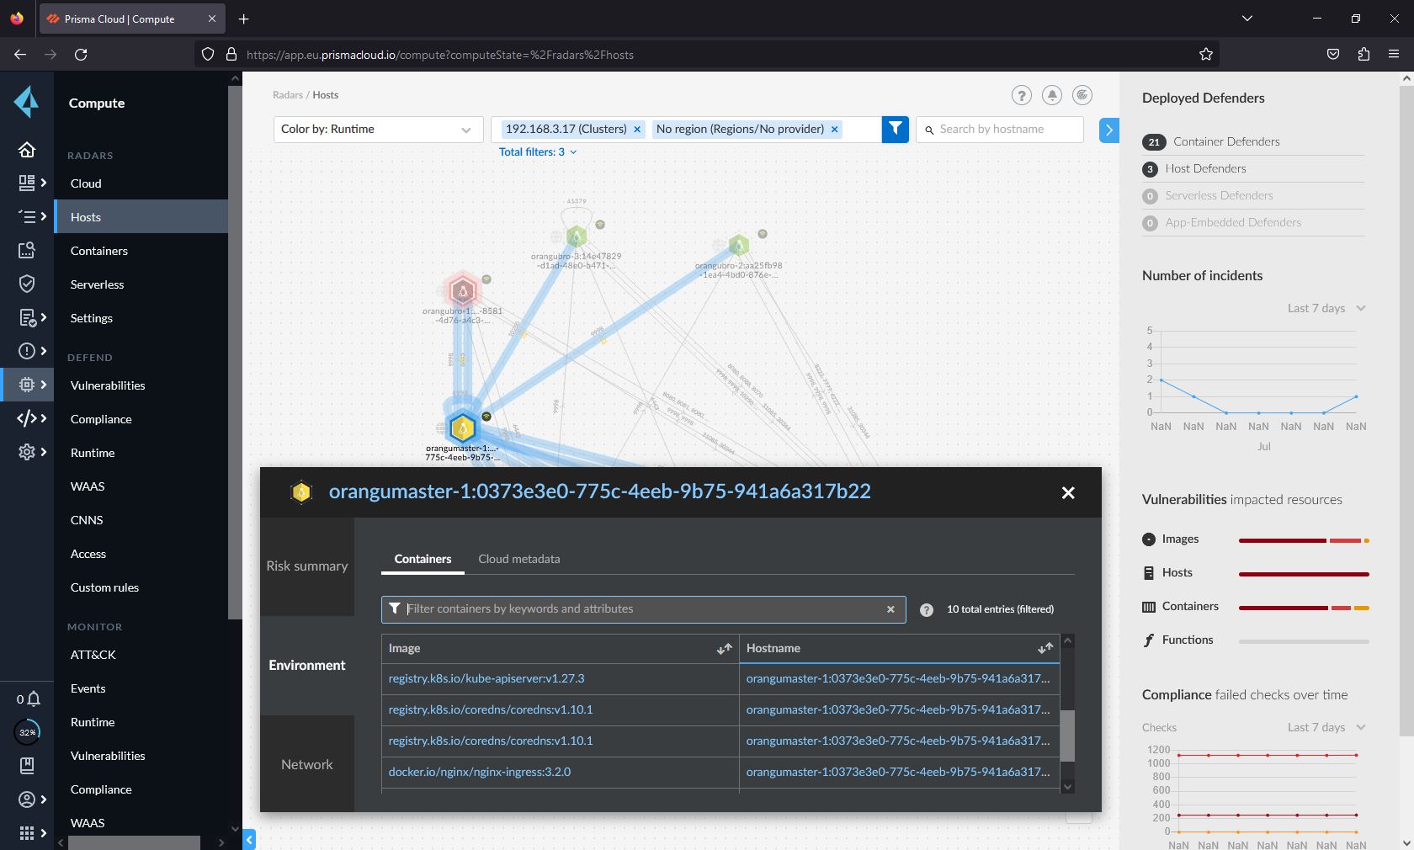Click the orangumaster-1 panel title link
The width and height of the screenshot is (1414, 850).
pyautogui.click(x=599, y=491)
